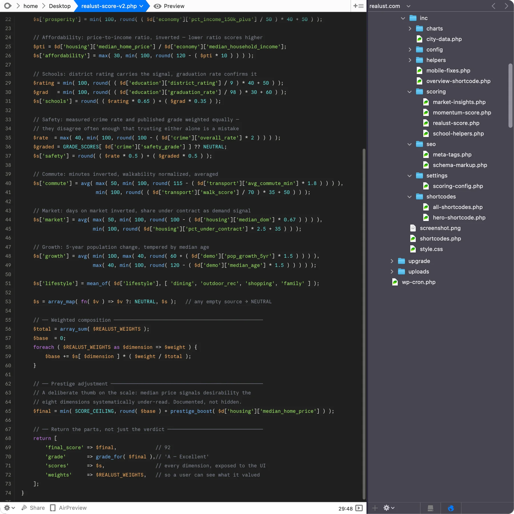This screenshot has width=514, height=514.
Task: Select the realust-score.php file icon
Action: (426, 123)
